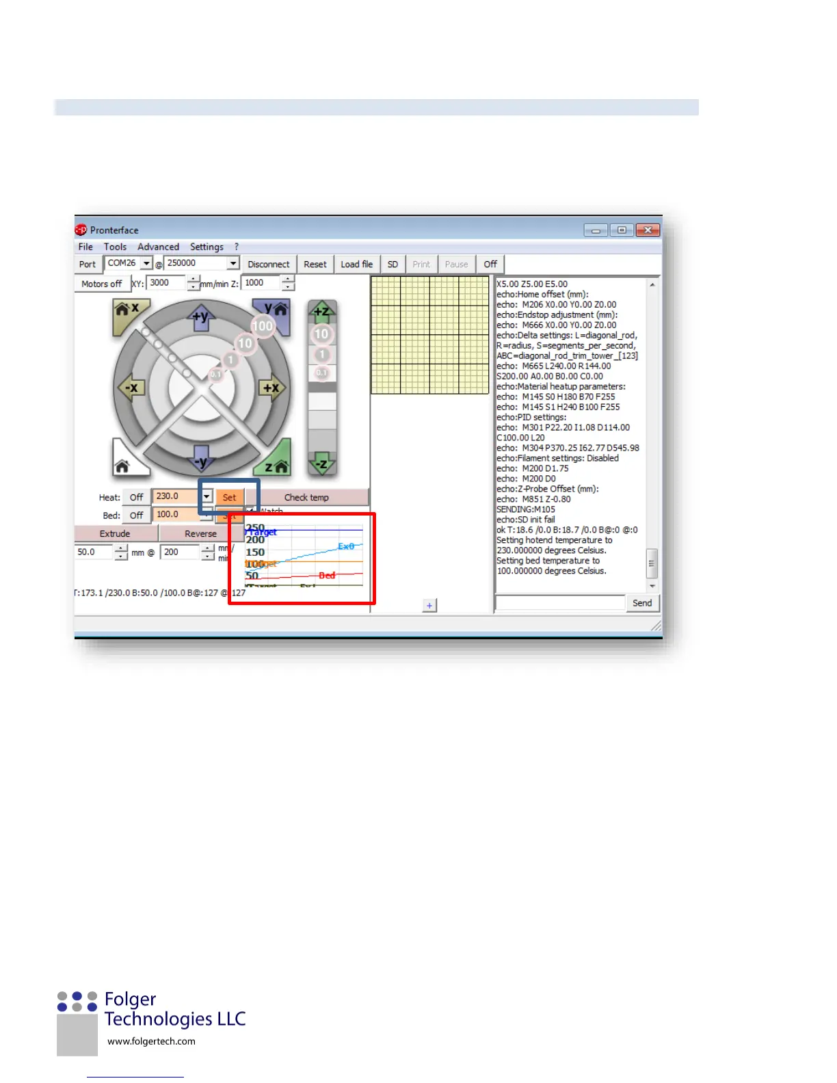Open the Settings menu
This screenshot has height=1083, width=837.
tap(207, 247)
